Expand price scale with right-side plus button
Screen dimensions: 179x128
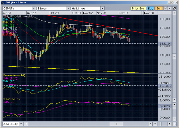174,105
